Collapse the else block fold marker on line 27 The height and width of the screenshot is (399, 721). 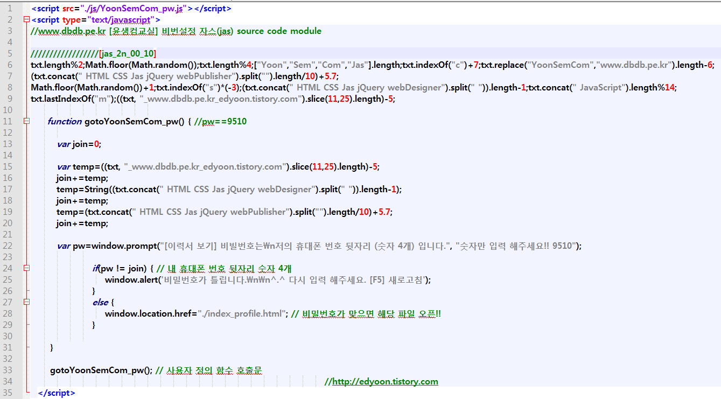27,303
